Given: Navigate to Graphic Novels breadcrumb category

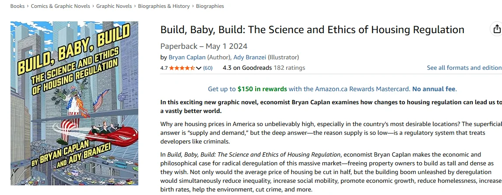Looking at the screenshot, I should pos(114,6).
